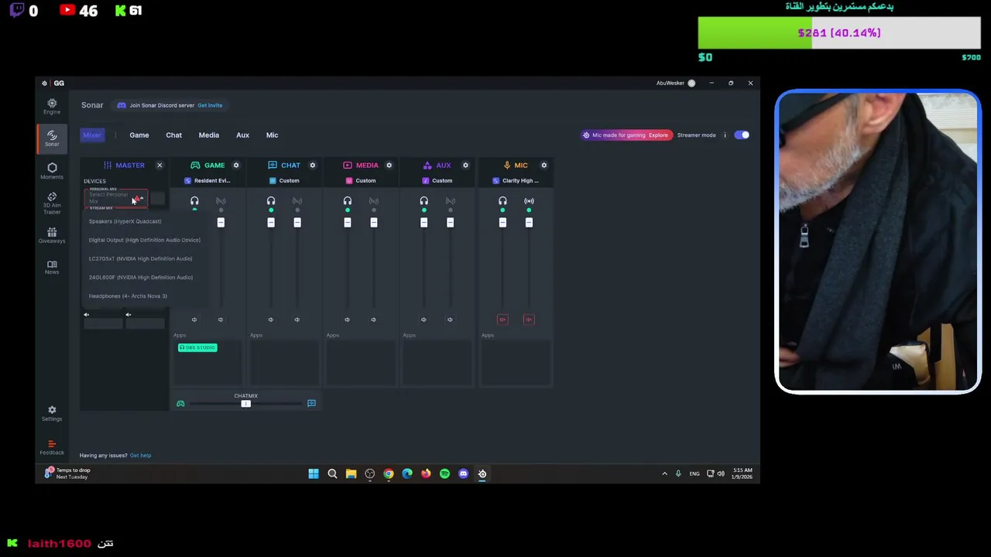Close the Master devices panel

point(159,165)
